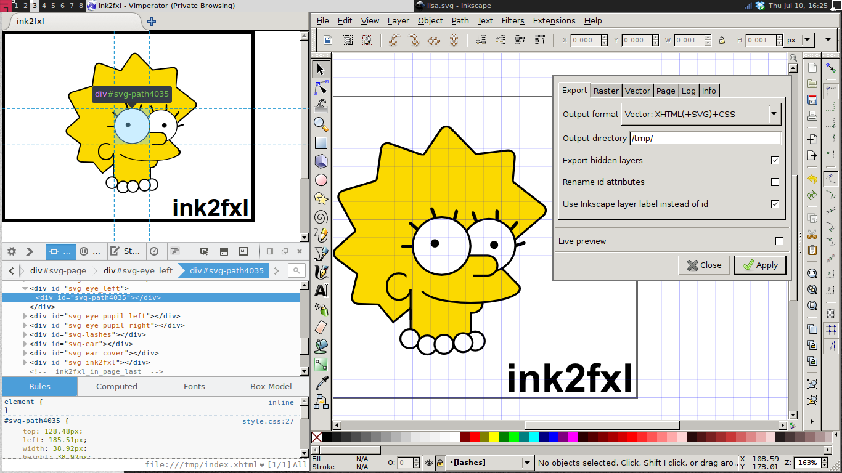842x473 pixels.
Task: Open the Extensions menu
Action: click(x=554, y=20)
